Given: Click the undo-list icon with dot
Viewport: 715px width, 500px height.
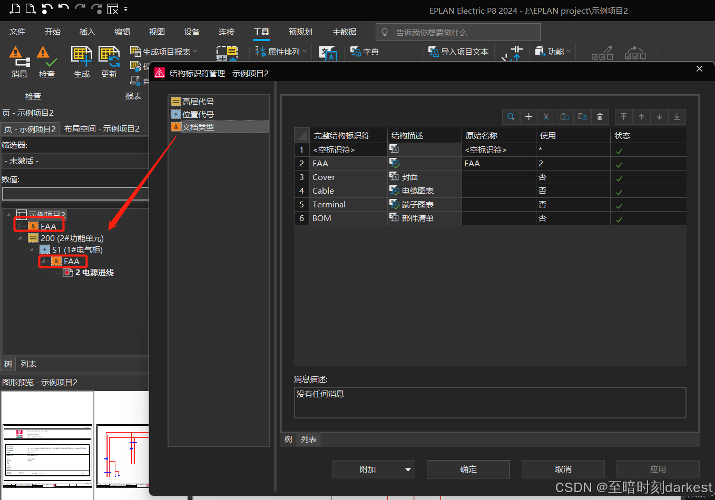Looking at the screenshot, I should [x=47, y=9].
